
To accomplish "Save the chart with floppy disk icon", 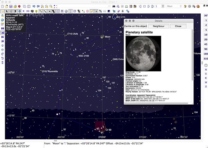I will 11,6.
